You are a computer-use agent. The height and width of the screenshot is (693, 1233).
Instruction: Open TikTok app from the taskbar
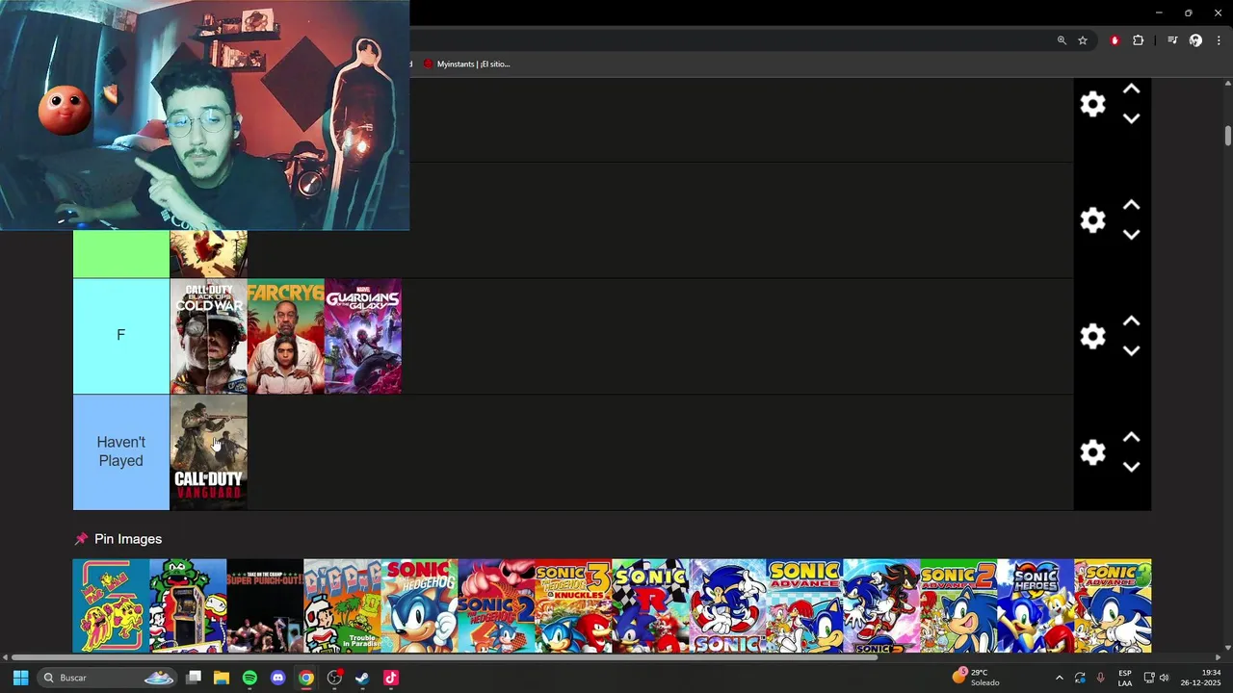[390, 678]
